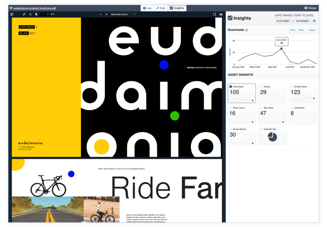
Task: Enter fullscreen presentation mode icon
Action: click(215, 14)
